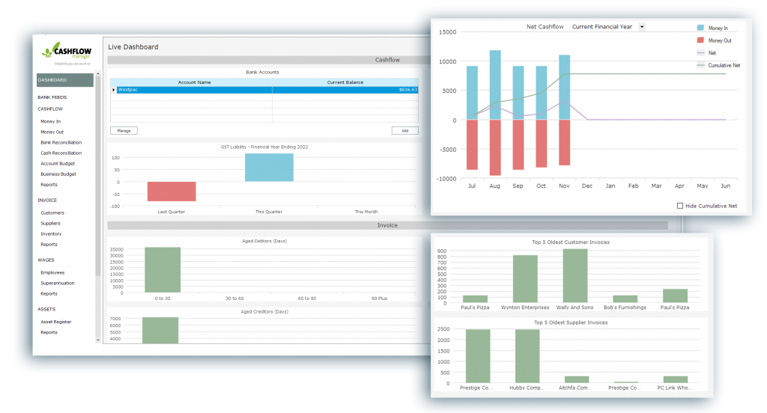767x413 pixels.
Task: Select the CASHFLOW section heading
Action: tap(50, 109)
